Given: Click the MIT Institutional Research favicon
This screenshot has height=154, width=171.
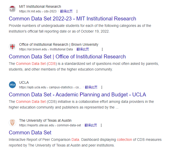Looking at the screenshot, I should point(12,9).
